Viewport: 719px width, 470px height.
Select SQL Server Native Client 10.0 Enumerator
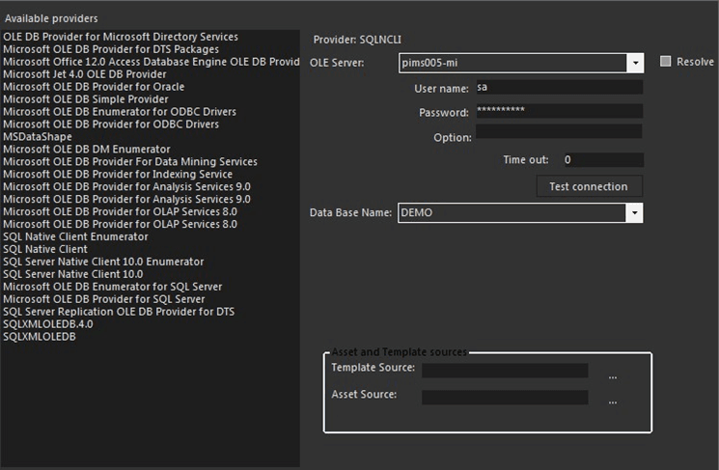103,262
